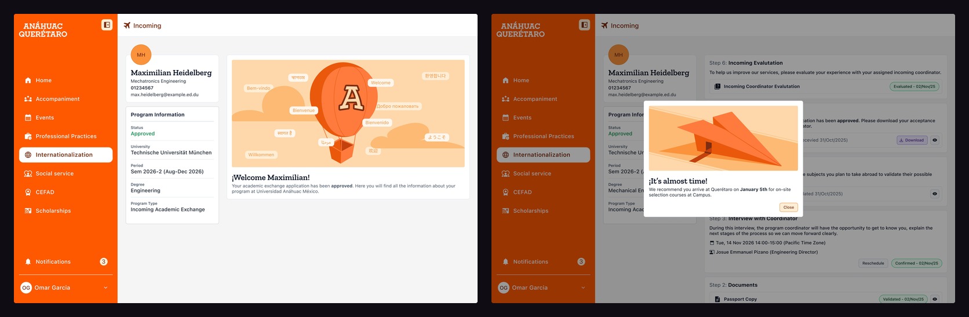
Task: Click Incoming Coordinator Evaluation document icon
Action: 717,87
